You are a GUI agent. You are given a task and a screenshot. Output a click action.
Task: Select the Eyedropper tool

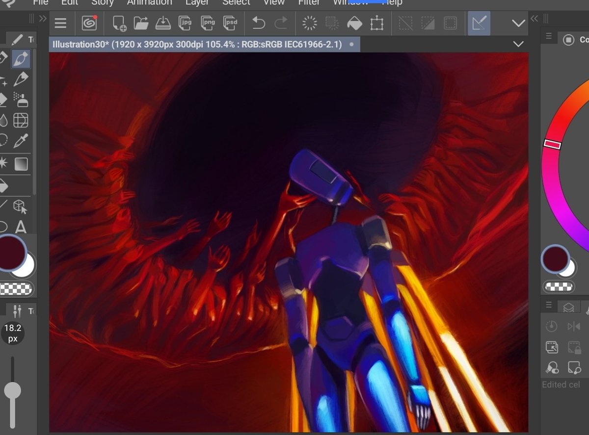coord(21,142)
